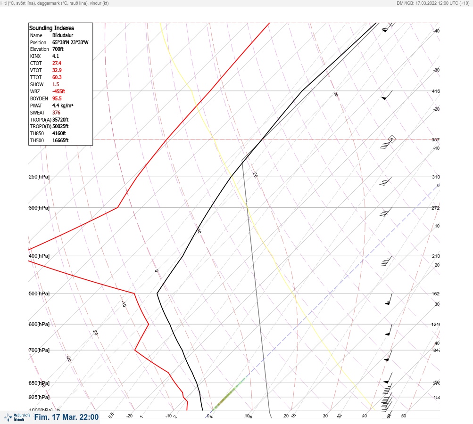
Task: Select TROPO(A) value 35720ft
Action: tap(60, 120)
